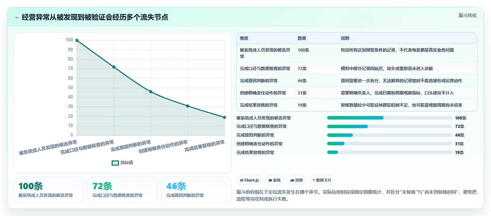Click the 19条 progress bar
Viewport: 491px width, 216px height.
point(390,152)
